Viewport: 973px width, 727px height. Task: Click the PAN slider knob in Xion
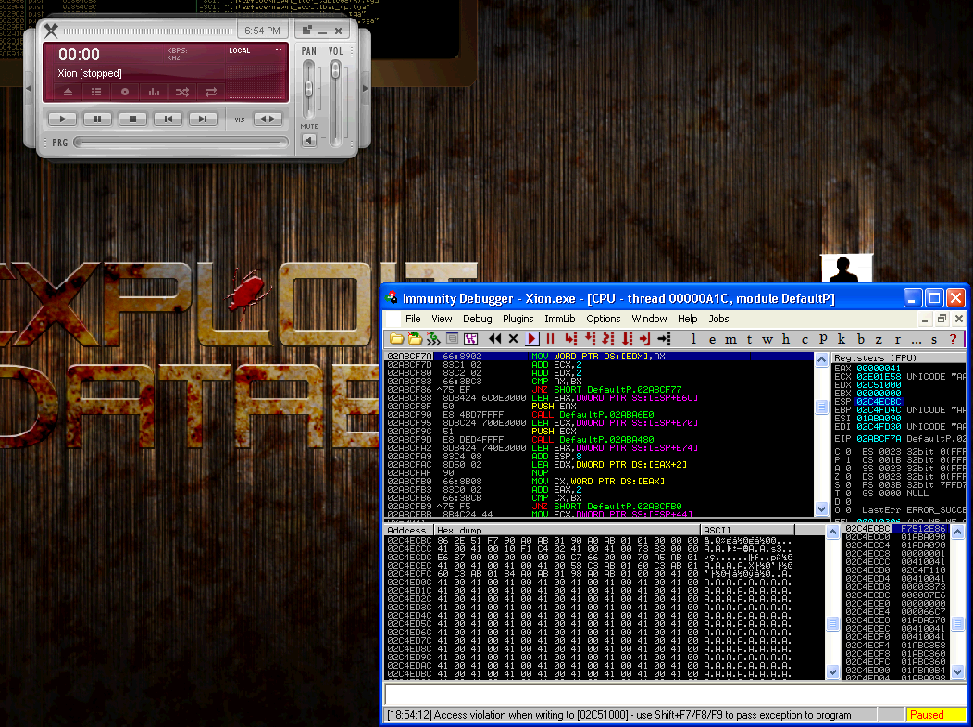pos(308,89)
